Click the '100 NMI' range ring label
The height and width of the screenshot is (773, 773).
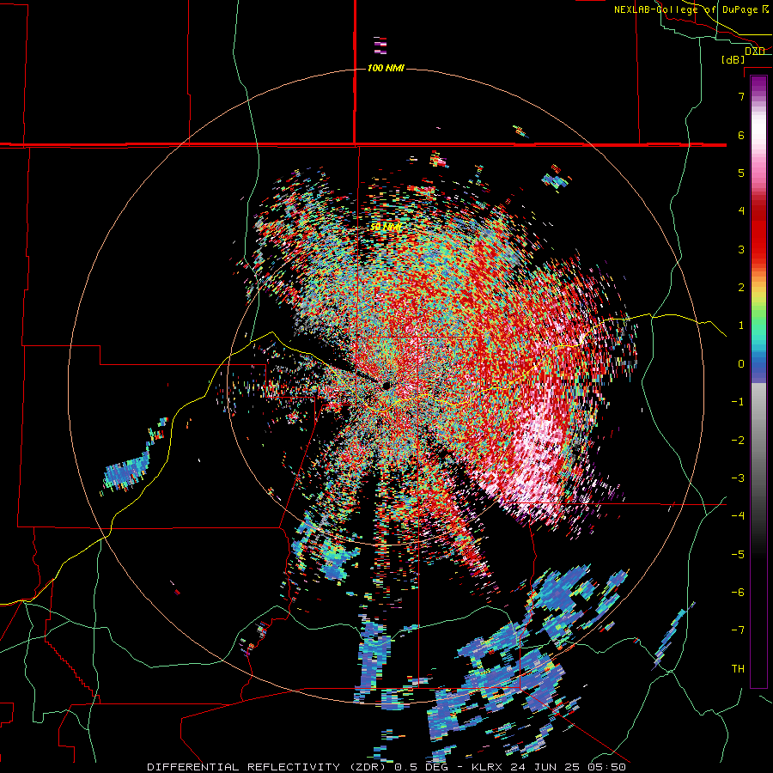[386, 68]
